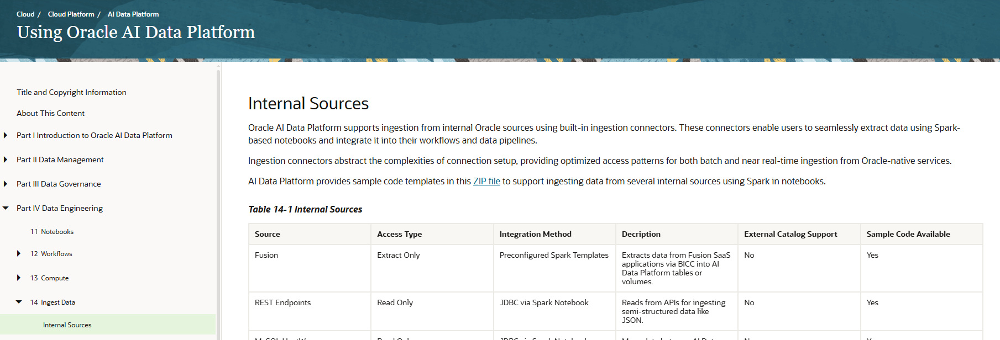The height and width of the screenshot is (340, 1000).
Task: Expand Part I Introduction to Oracle AI Data Platform
Action: (6, 135)
